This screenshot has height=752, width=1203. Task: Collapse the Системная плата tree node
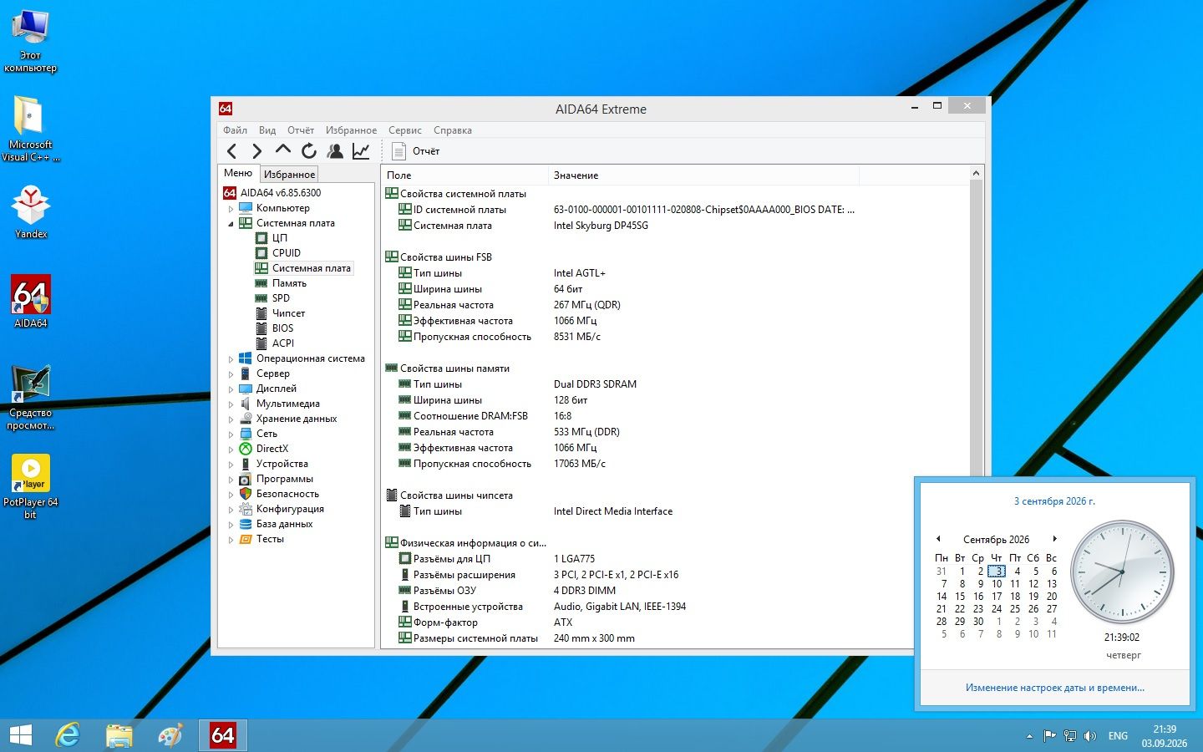(x=231, y=224)
